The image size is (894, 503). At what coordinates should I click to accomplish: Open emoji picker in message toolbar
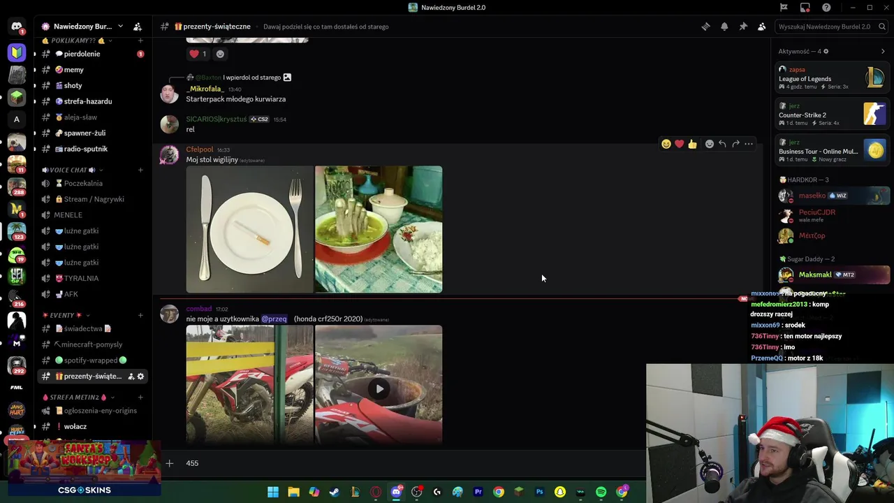710,144
